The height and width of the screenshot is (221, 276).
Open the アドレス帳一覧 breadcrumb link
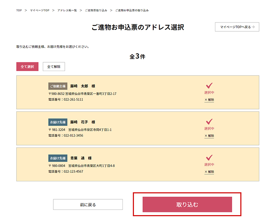[67, 10]
